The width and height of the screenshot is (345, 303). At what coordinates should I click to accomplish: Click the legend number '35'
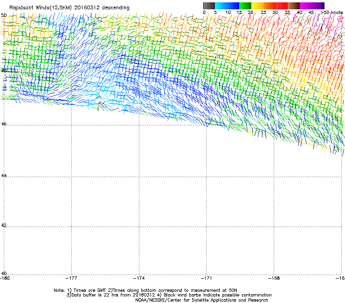pyautogui.click(x=288, y=13)
